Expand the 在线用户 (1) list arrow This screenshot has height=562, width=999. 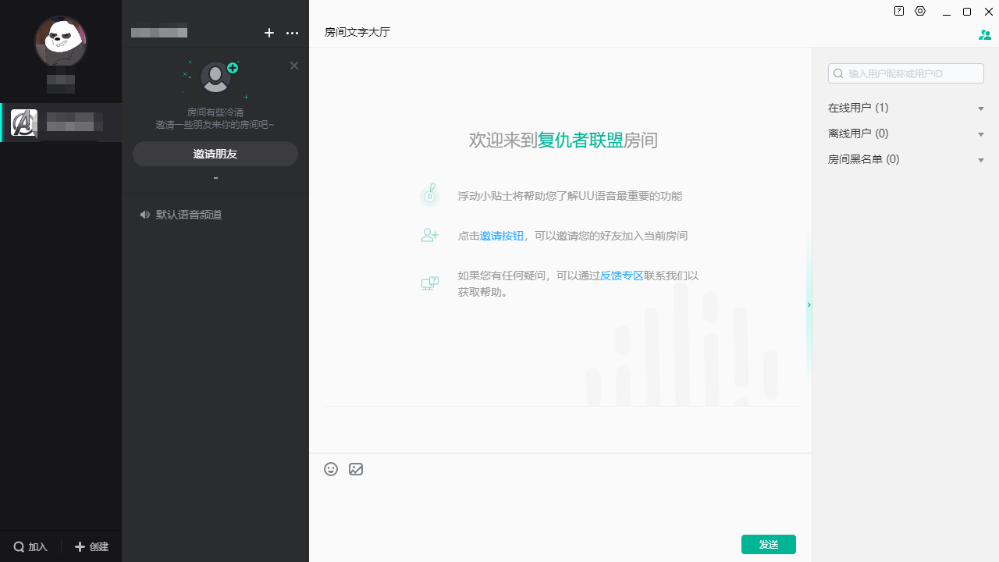point(981,108)
